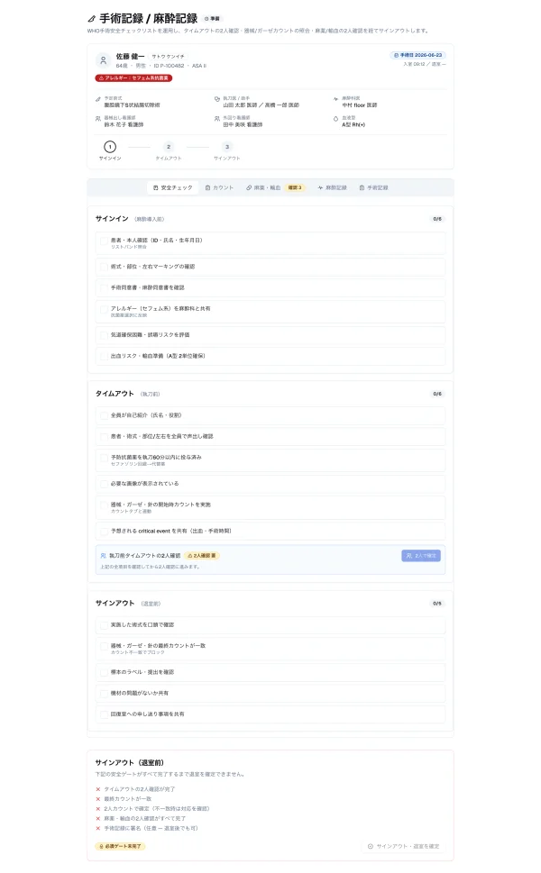Image resolution: width=541 pixels, height=873 pixels.
Task: Click step circle 2 タイムアウト
Action: pyautogui.click(x=169, y=147)
